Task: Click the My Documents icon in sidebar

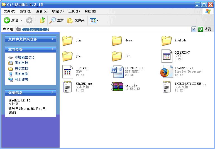Action: tap(11, 63)
